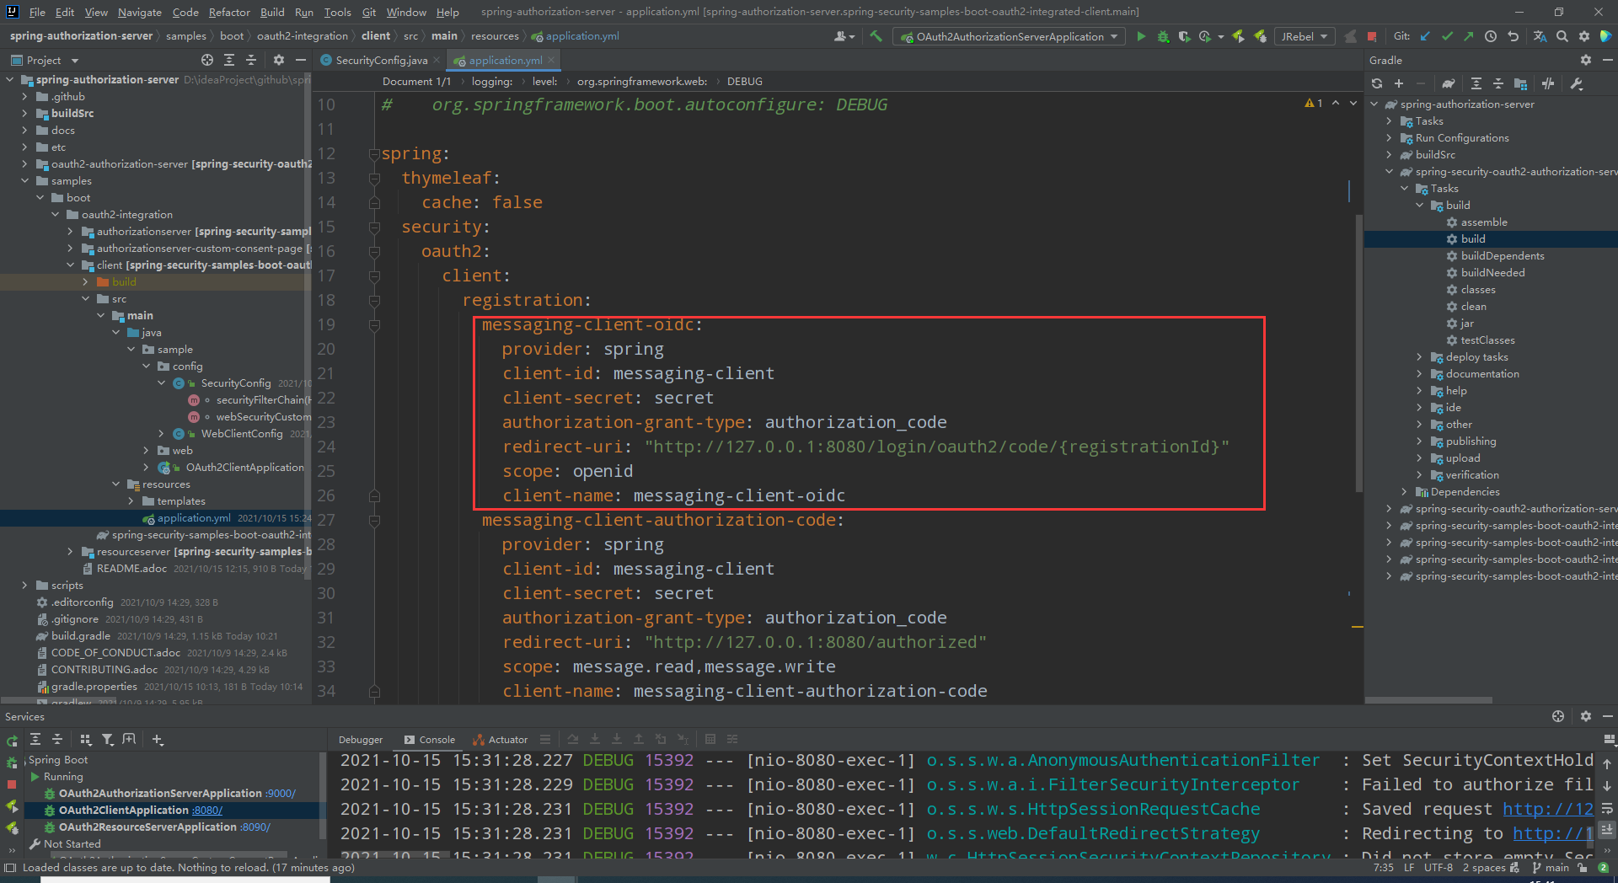This screenshot has height=883, width=1618.
Task: Click the Git Update Project blue arrow
Action: [1425, 36]
